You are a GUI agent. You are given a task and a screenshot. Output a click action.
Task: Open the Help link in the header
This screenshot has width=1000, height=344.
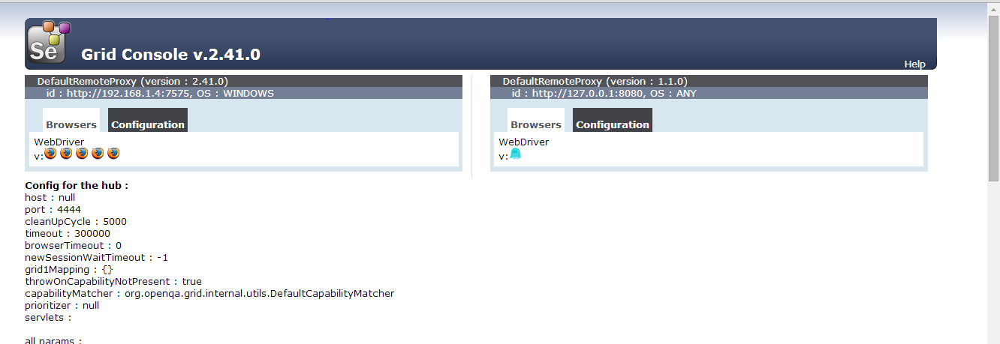point(914,64)
